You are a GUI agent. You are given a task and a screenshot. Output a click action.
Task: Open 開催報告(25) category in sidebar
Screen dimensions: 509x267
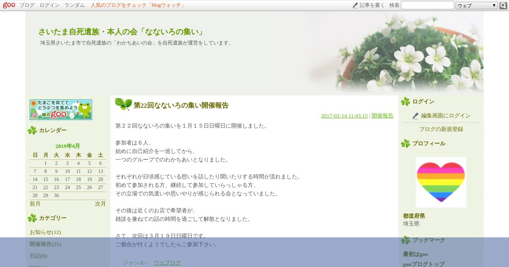tap(45, 244)
